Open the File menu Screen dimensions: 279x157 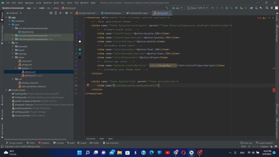(8, 3)
